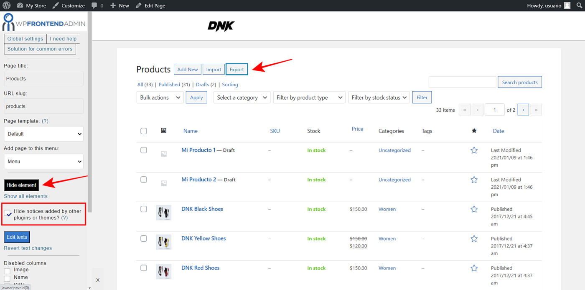Toggle Hide notices added by other plugins checkbox

point(8,214)
